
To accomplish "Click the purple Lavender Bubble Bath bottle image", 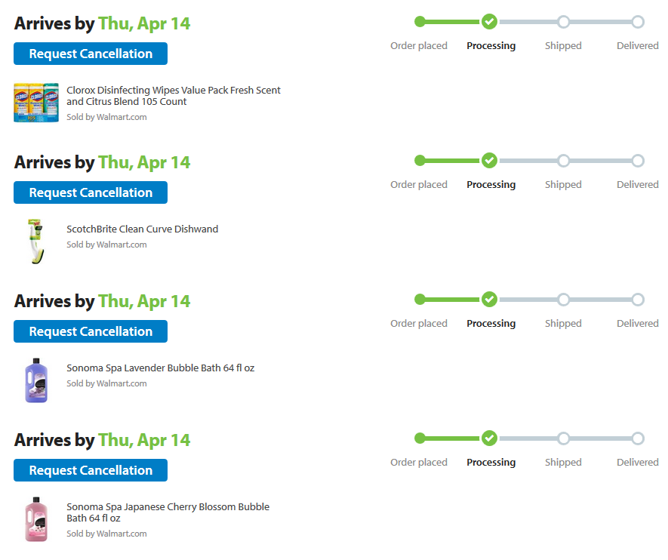I will click(35, 380).
